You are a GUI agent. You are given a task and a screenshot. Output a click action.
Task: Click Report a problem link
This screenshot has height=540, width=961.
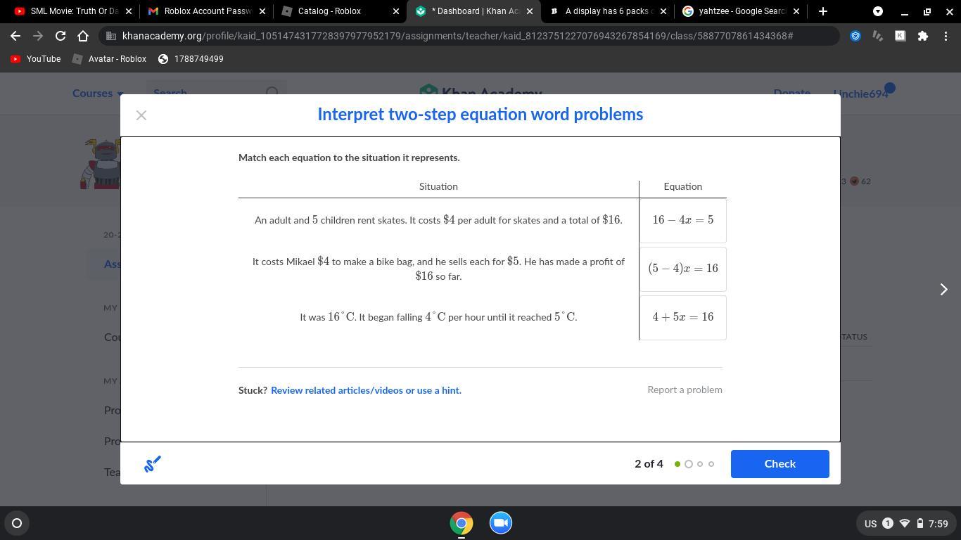(x=685, y=390)
